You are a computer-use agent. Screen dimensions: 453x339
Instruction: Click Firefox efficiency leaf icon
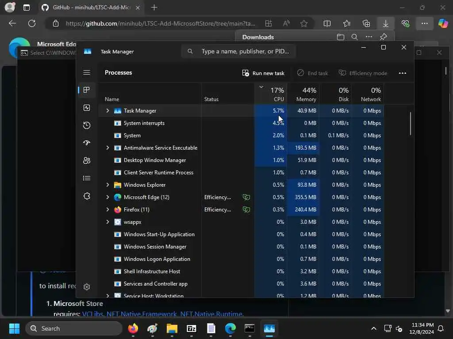click(x=246, y=210)
